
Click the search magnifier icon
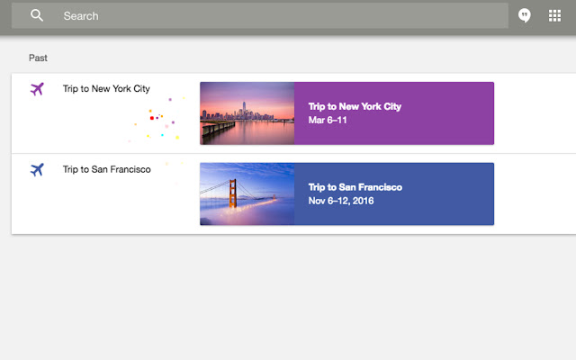pos(37,15)
